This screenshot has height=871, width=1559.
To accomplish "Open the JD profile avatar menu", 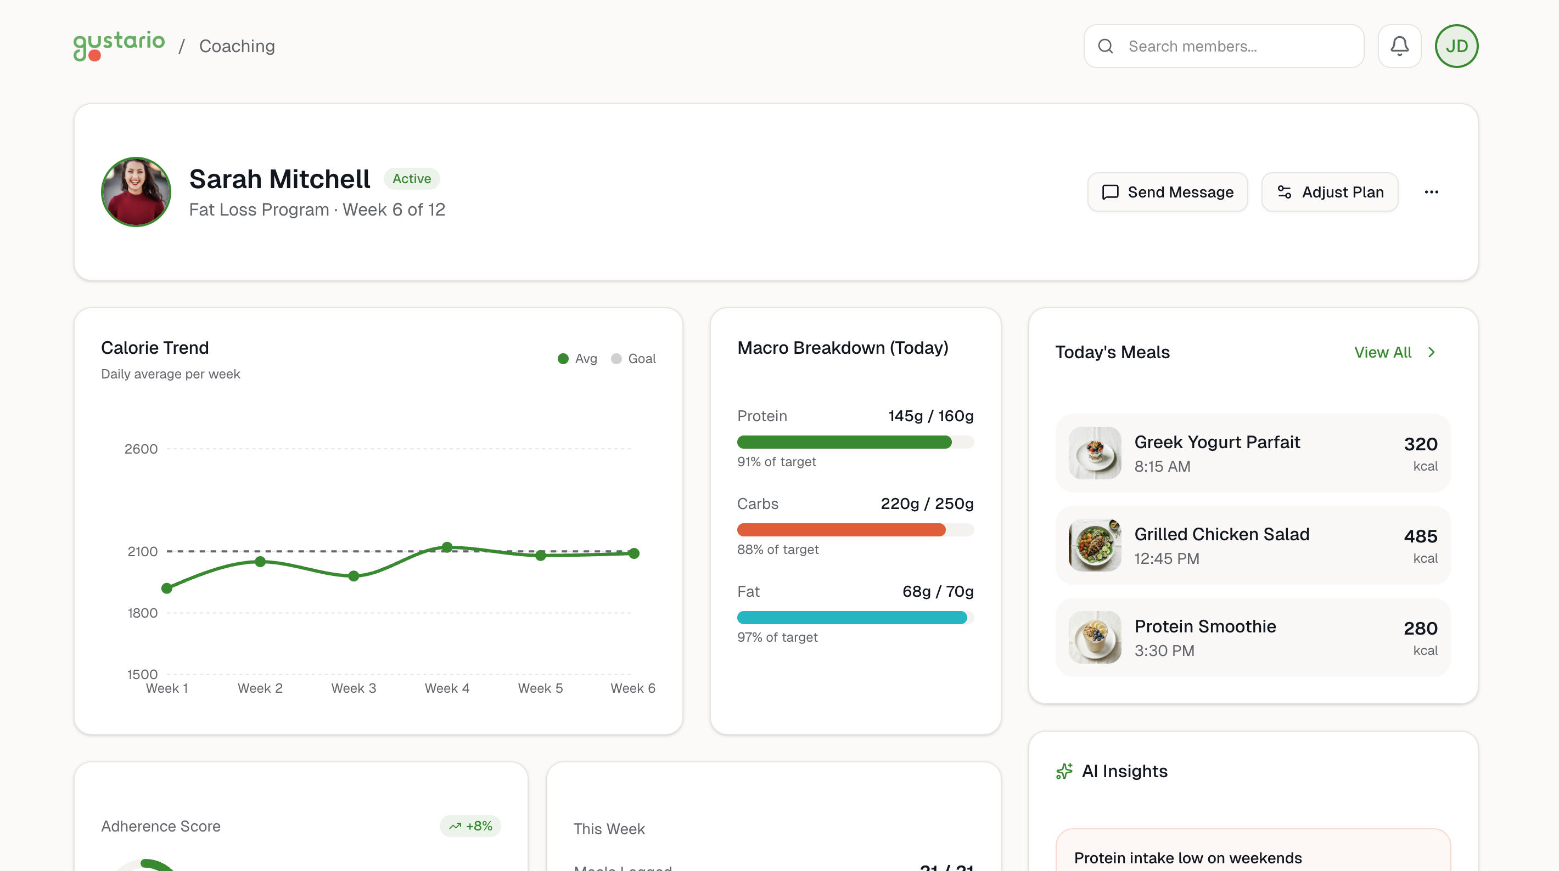I will tap(1457, 46).
